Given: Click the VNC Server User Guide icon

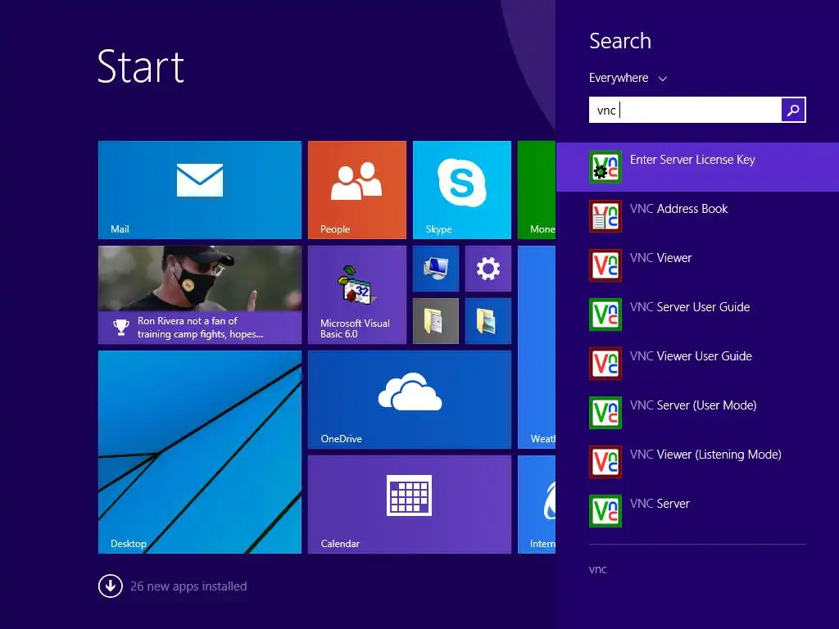Looking at the screenshot, I should [605, 314].
